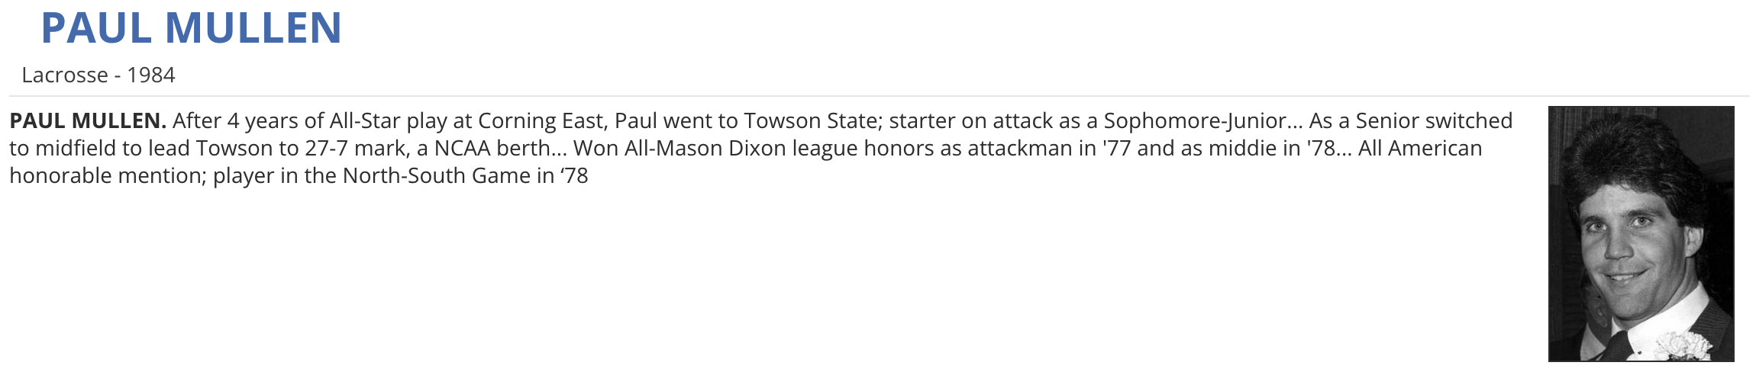Click the "honorable mention" text
This screenshot has height=372, width=1756.
[105, 176]
